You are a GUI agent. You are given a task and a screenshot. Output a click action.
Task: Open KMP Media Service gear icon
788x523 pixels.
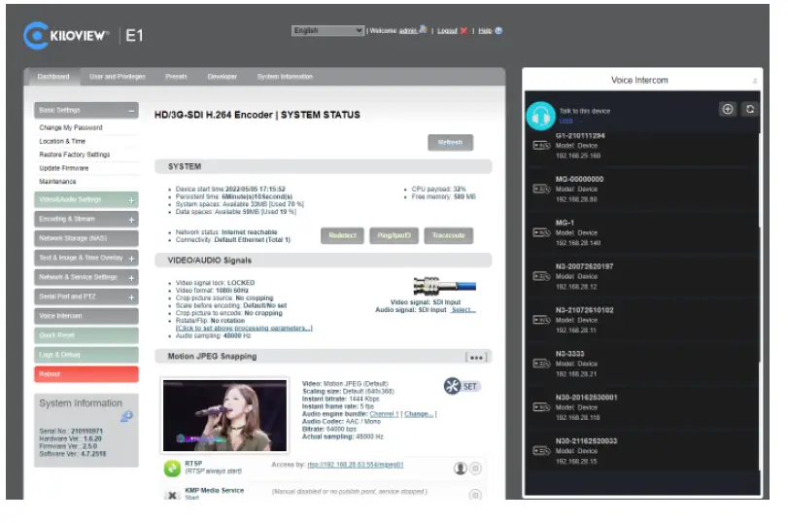[x=475, y=495]
